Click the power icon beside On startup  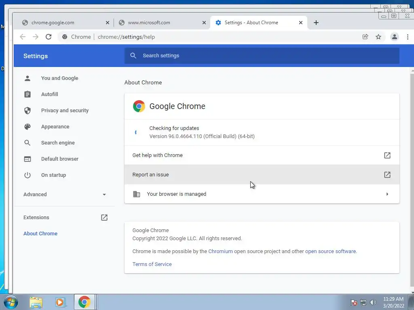[27, 175]
